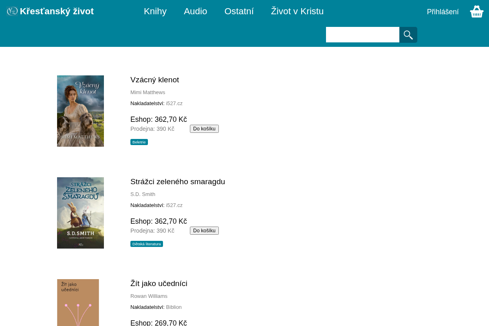Viewport: 489px width, 326px height.
Task: Click Strážci zeleného smaragdu Prodejna price 390 Kč
Action: pyautogui.click(x=152, y=231)
